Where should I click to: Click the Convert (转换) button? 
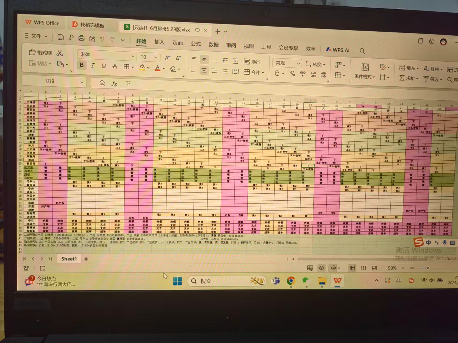tap(315, 64)
